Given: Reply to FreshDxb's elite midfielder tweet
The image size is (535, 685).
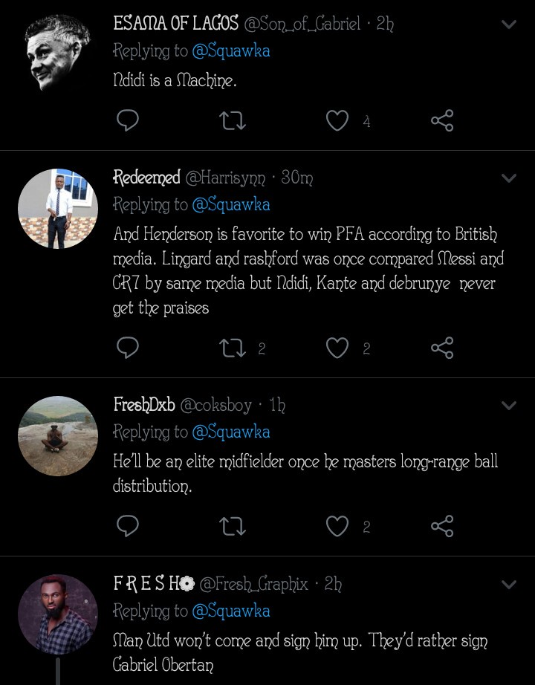Looking at the screenshot, I should [x=128, y=526].
